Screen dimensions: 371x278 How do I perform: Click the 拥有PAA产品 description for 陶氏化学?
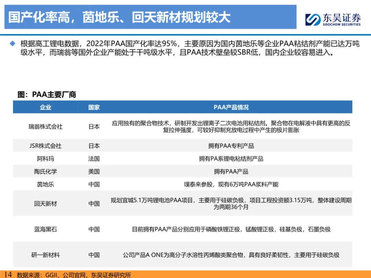231,171
